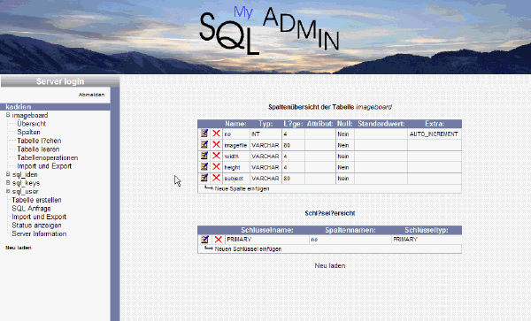Expand the sql_iden table node
Screen dimensions: 531x321
click(8, 174)
